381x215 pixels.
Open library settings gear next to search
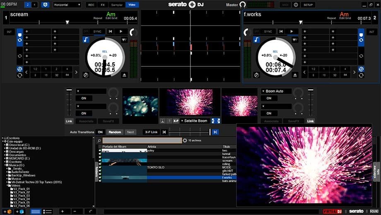tap(185, 140)
